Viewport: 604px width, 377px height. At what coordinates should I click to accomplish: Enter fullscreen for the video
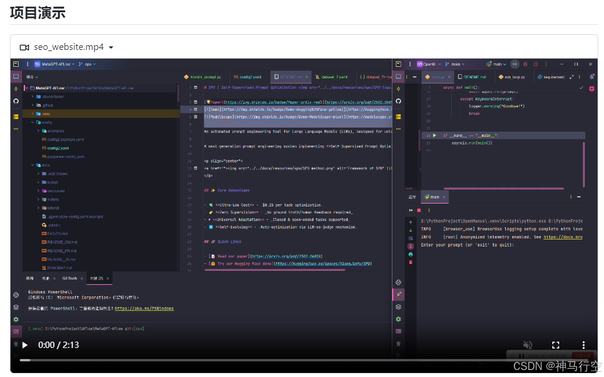point(556,345)
